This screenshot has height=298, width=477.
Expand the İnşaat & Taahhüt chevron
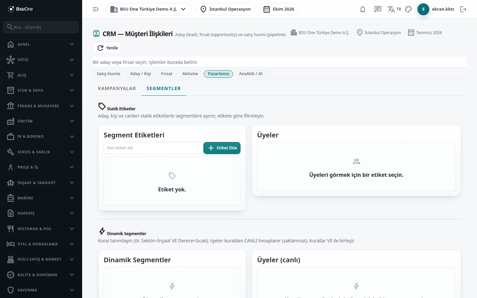(x=72, y=183)
